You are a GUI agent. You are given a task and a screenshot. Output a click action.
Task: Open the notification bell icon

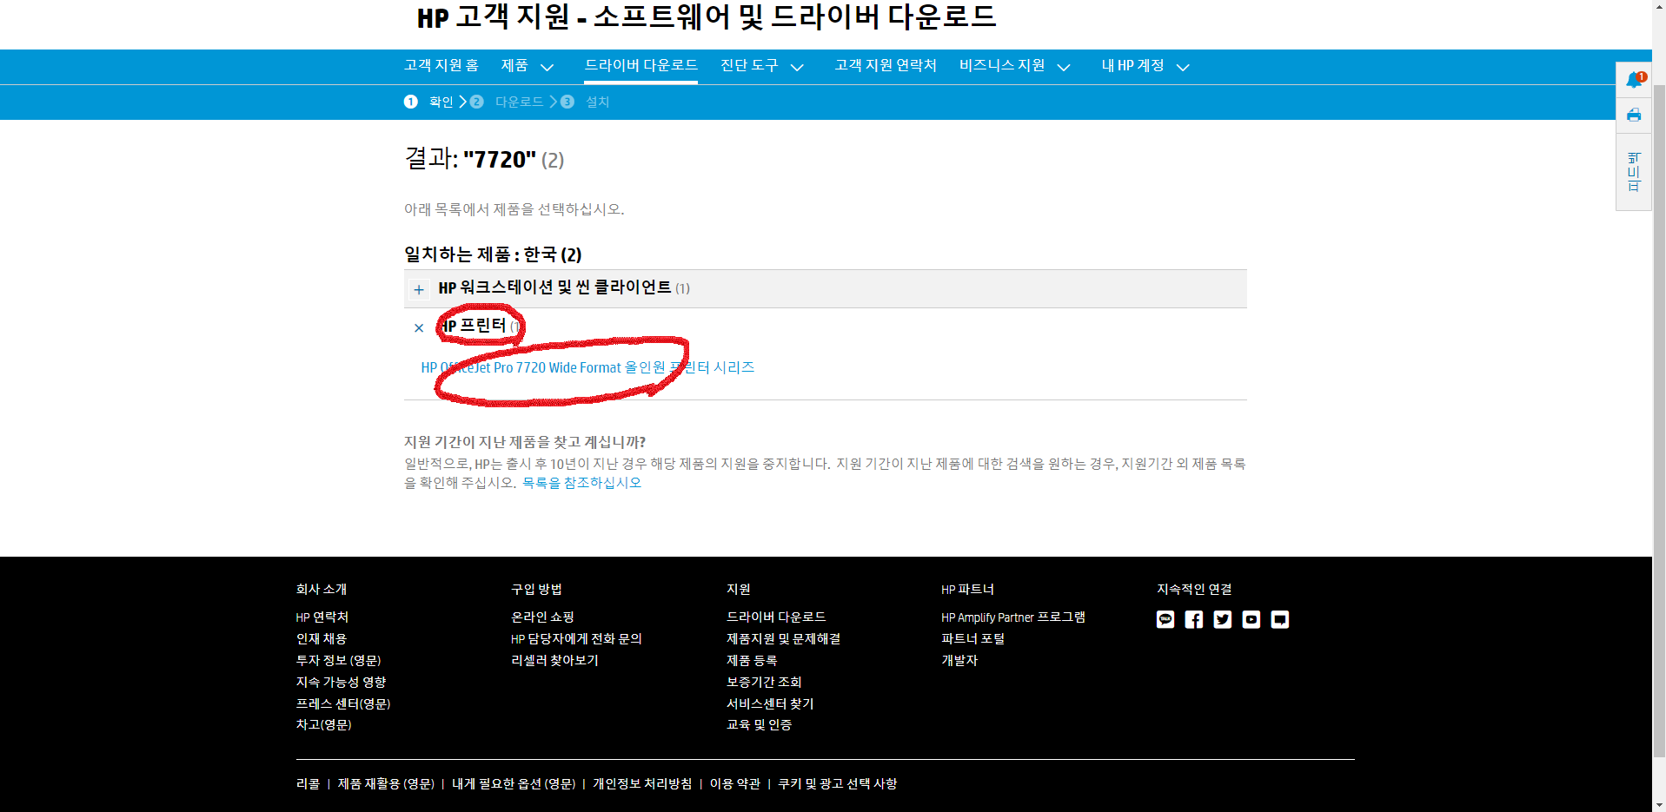1634,80
